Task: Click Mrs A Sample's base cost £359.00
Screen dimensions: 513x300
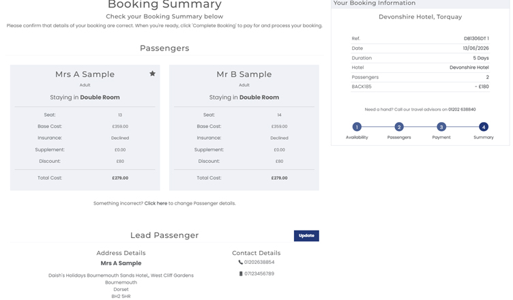Action: pyautogui.click(x=120, y=126)
